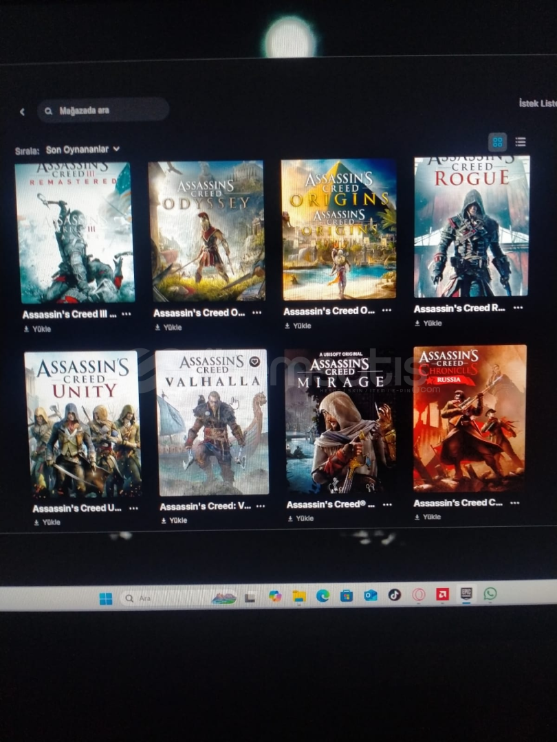Click Yükle under Assassin's Creed Chronicles
The height and width of the screenshot is (742, 557).
428,517
